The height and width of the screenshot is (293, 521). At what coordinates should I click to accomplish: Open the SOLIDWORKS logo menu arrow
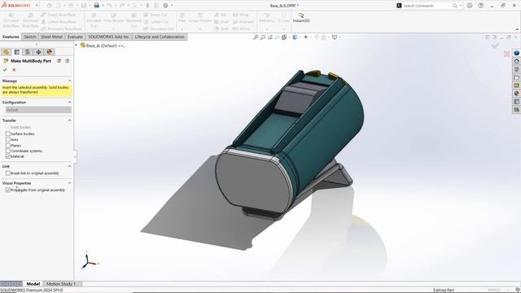click(x=37, y=6)
